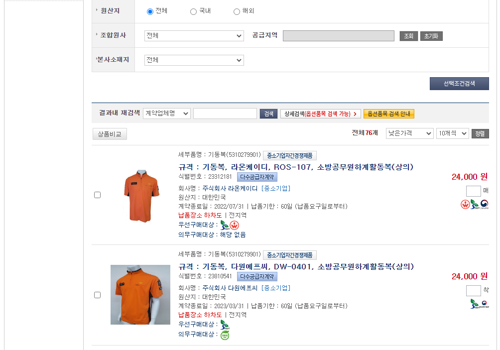Click 상품비교 button
This screenshot has width=500, height=350.
[110, 134]
